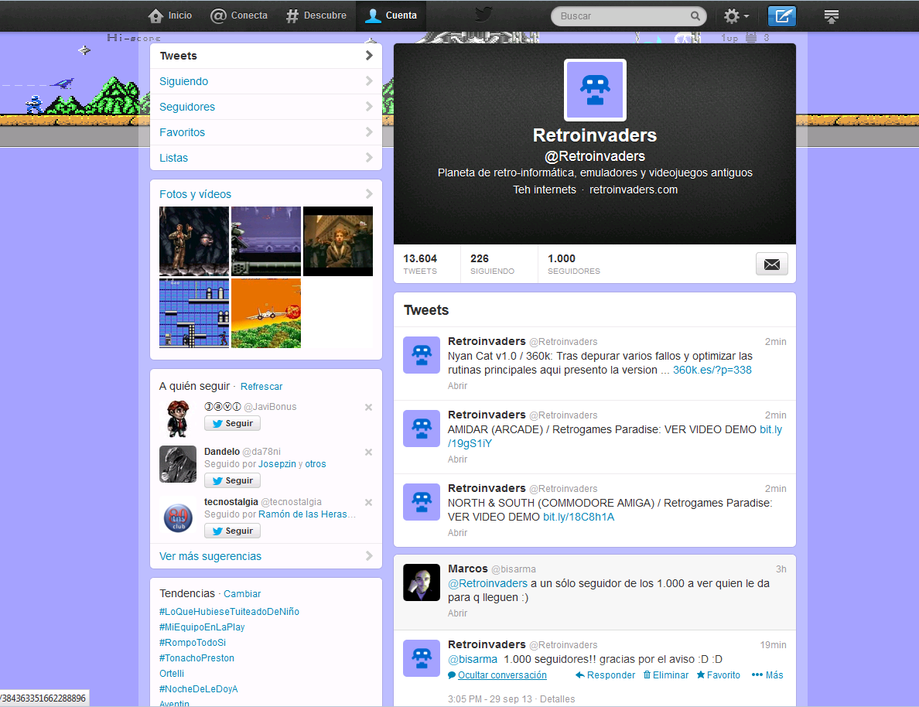This screenshot has height=707, width=919.
Task: Follow tecnostalgia with Seguir button
Action: coord(233,531)
